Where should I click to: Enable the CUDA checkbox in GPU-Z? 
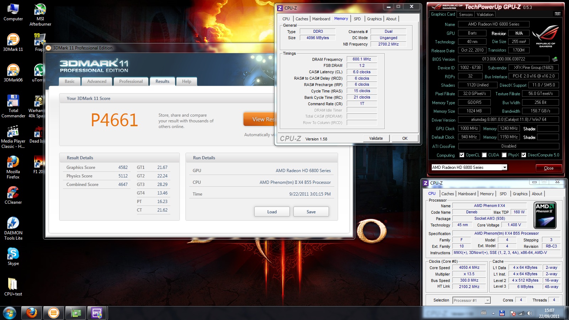pos(484,155)
